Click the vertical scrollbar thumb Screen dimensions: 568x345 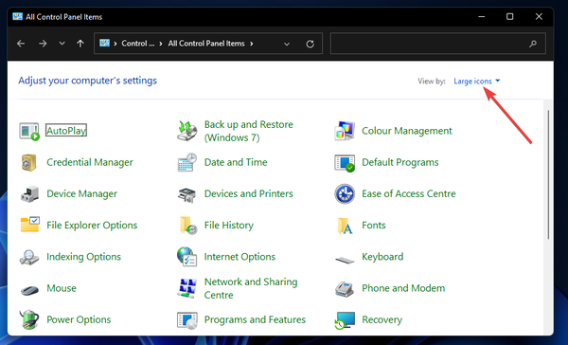pyautogui.click(x=548, y=174)
